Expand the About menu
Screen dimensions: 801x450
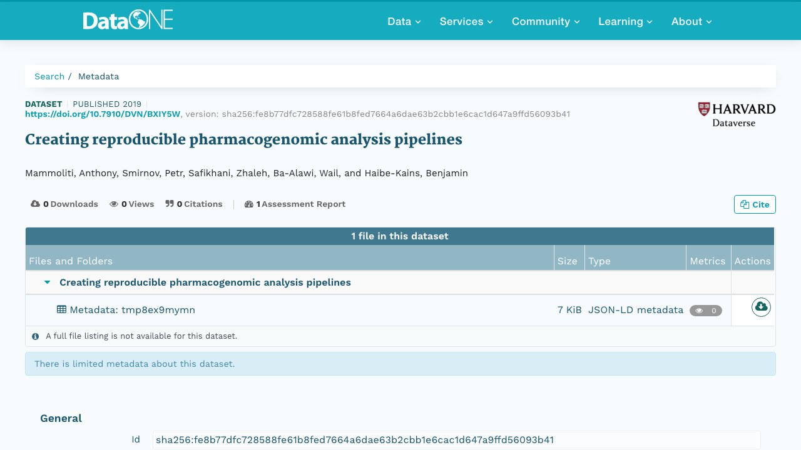point(691,21)
